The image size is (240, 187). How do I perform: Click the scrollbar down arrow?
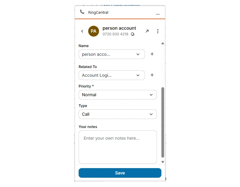click(x=163, y=162)
